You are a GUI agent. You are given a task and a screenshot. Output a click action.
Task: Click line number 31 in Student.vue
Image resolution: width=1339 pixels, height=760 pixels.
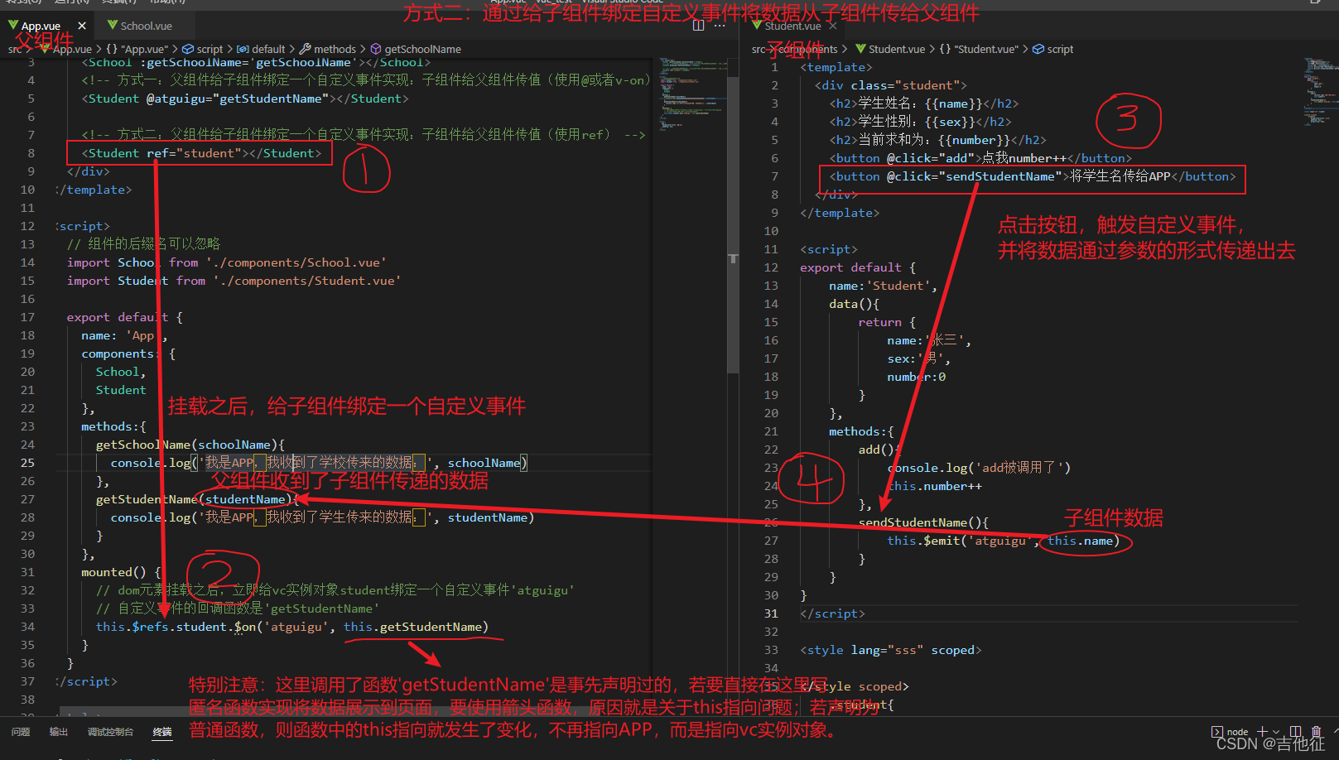[x=771, y=613]
